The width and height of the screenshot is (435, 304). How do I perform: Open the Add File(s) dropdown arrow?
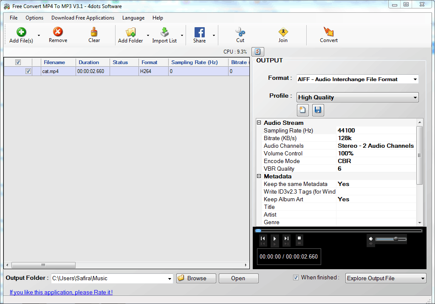tap(39, 35)
